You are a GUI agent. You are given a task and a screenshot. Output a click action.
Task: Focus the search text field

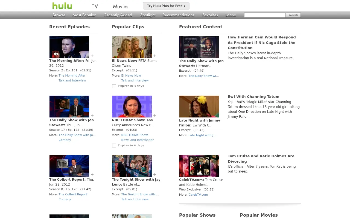pos(265,15)
